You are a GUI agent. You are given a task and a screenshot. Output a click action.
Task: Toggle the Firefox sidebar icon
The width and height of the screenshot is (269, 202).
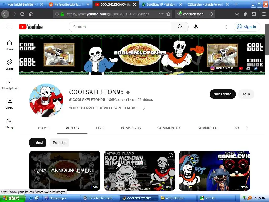click(254, 14)
